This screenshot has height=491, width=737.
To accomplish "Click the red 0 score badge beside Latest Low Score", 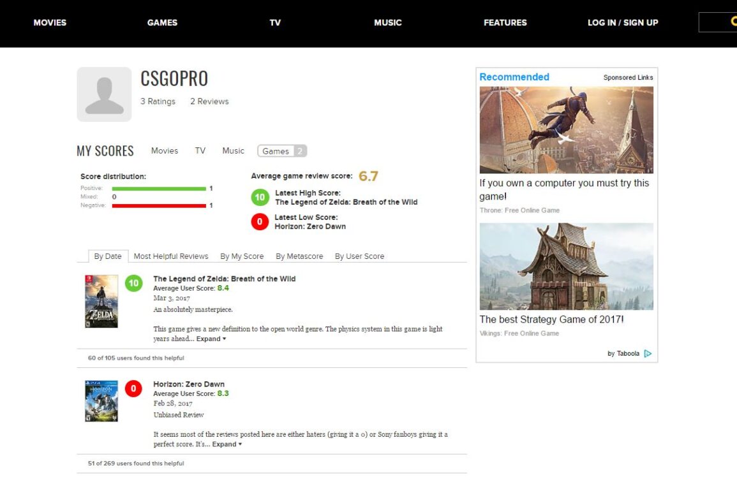I will click(x=260, y=222).
